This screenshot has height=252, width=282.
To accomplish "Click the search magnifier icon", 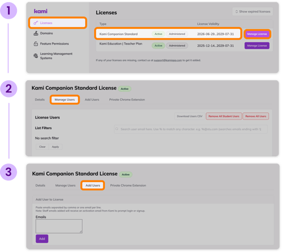I will pyautogui.click(x=117, y=129).
